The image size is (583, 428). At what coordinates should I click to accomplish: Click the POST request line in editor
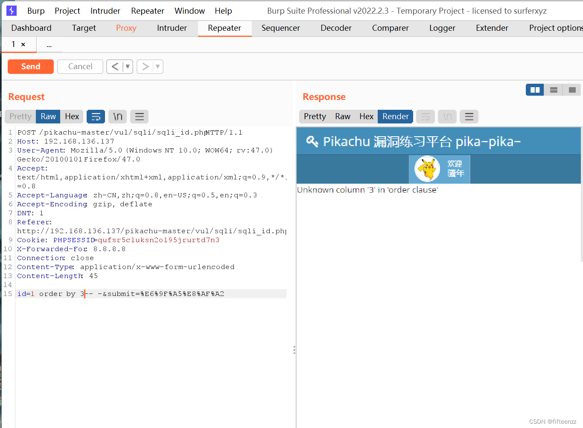[x=130, y=132]
